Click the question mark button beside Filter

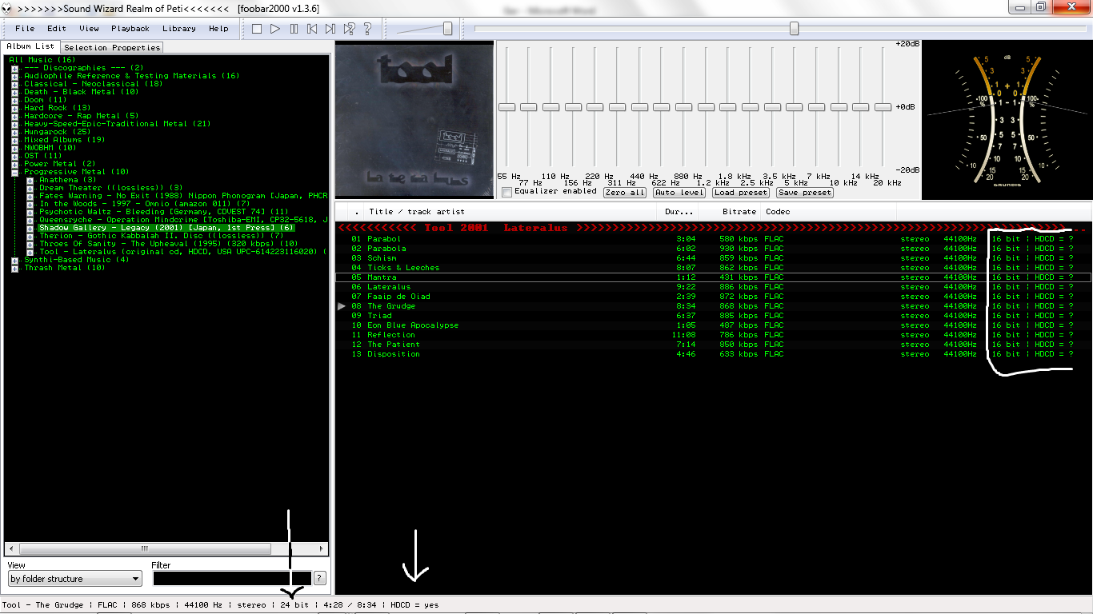[320, 578]
